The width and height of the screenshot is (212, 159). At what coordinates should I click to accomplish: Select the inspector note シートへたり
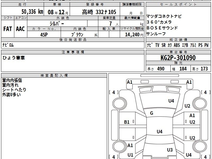[x=14, y=90]
